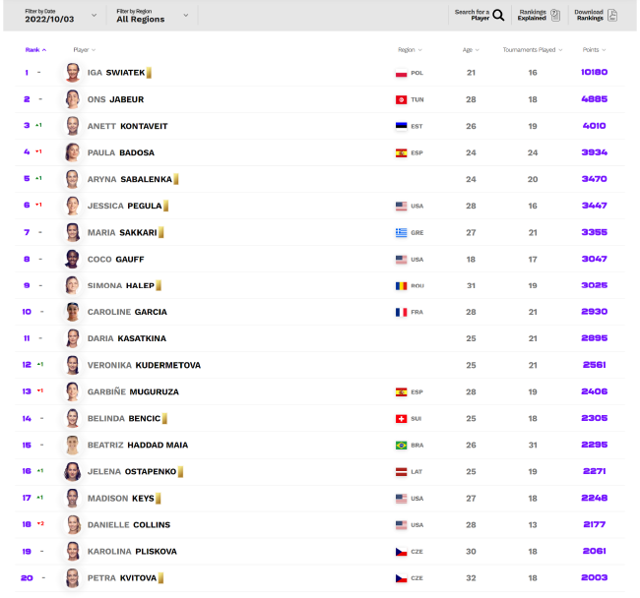The image size is (640, 598).
Task: Sort the table by Rank column
Action: click(35, 50)
